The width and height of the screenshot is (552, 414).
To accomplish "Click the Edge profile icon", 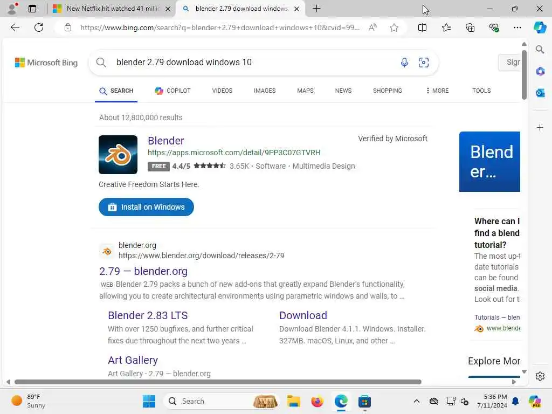I will tap(13, 9).
